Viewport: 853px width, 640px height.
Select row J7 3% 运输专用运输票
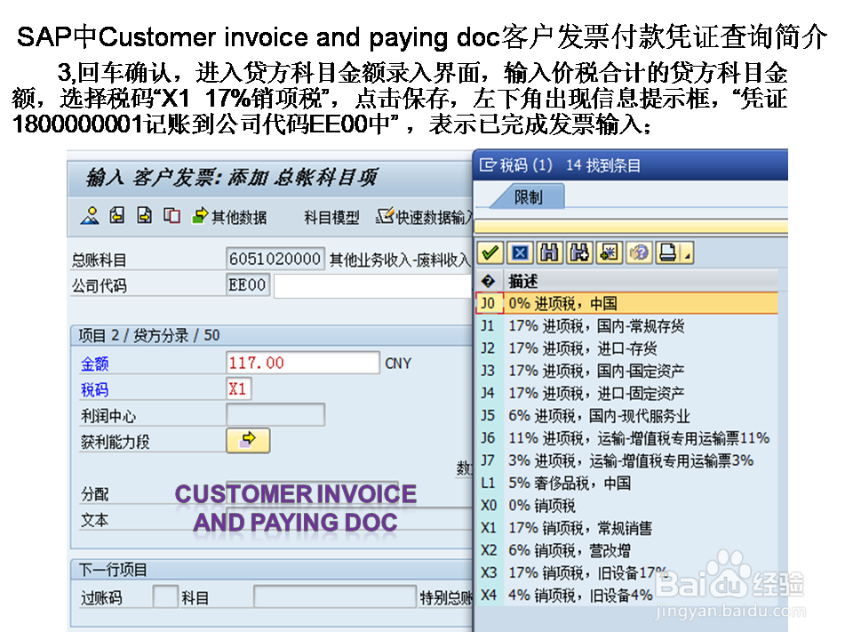[627, 460]
